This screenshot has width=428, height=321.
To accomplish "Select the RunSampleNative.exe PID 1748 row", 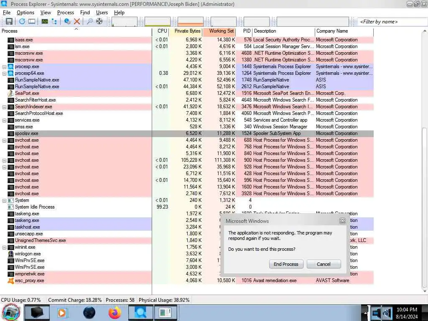I will pyautogui.click(x=187, y=80).
